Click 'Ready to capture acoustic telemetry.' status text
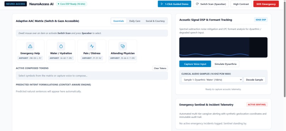Screen dimensions: 286x131 point(223,89)
